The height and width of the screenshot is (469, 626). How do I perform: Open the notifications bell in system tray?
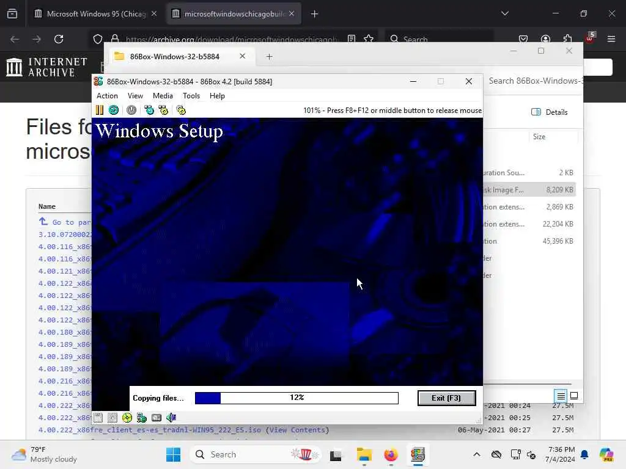point(584,454)
